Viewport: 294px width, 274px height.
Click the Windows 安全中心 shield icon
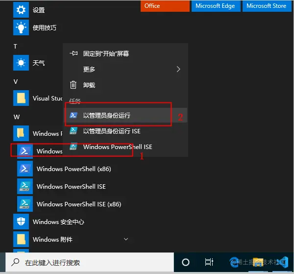[x=21, y=222]
